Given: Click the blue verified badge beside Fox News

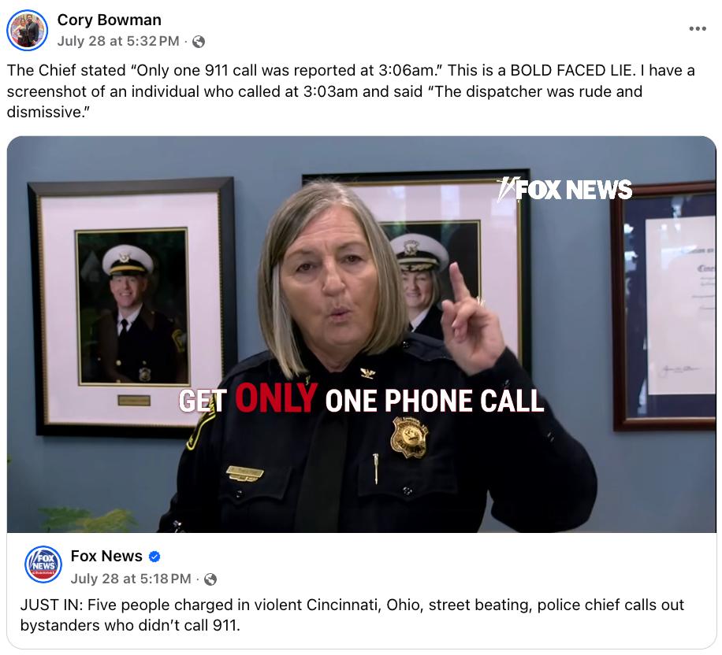Looking at the screenshot, I should pos(154,557).
